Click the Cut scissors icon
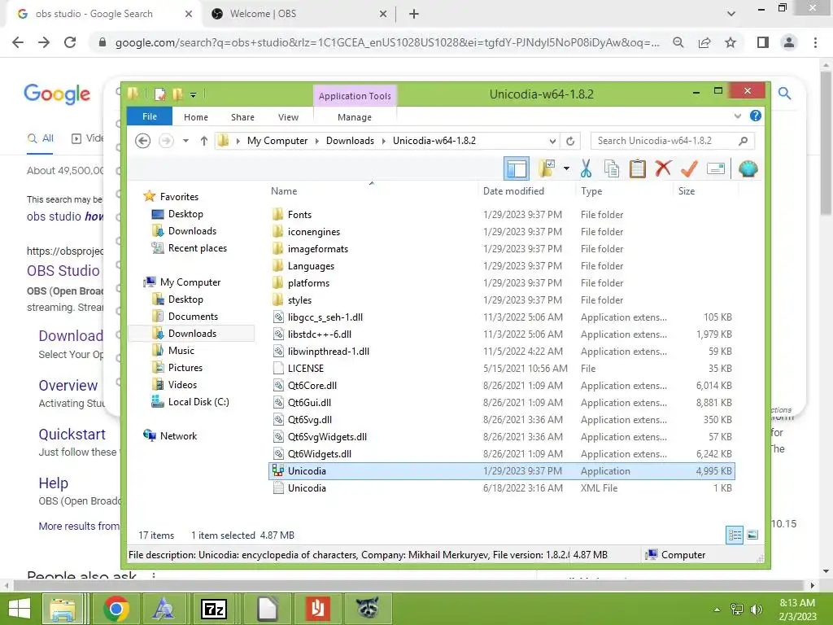The image size is (833, 625). 586,169
